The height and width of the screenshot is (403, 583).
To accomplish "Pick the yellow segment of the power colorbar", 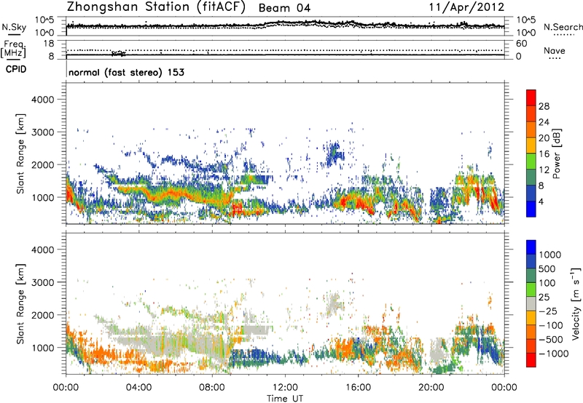I will (531, 145).
